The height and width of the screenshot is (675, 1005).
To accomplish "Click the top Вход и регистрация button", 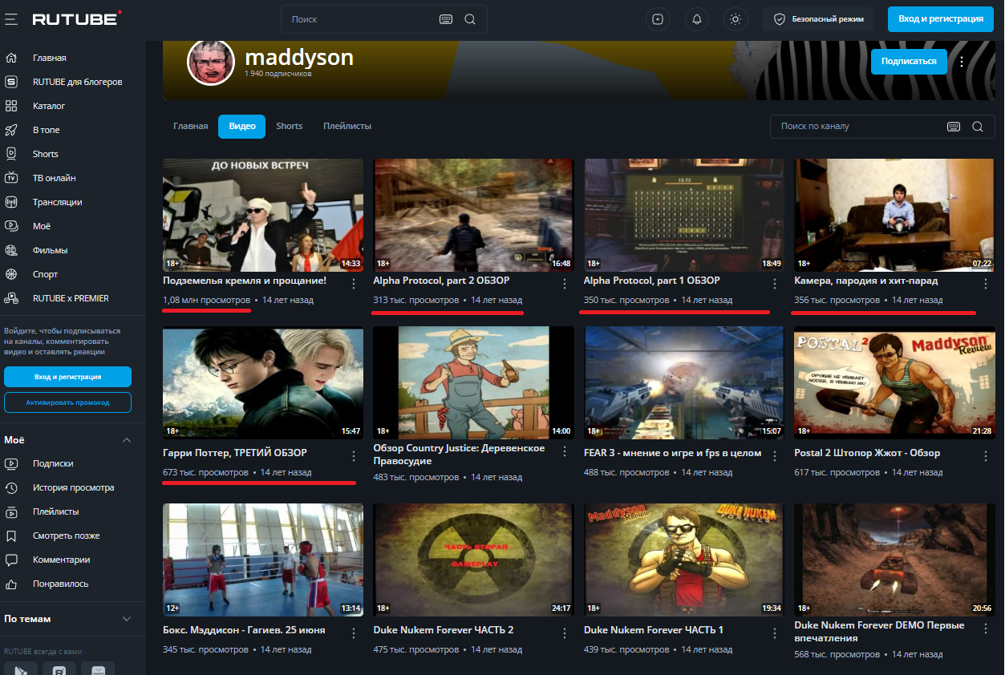I will coord(941,19).
